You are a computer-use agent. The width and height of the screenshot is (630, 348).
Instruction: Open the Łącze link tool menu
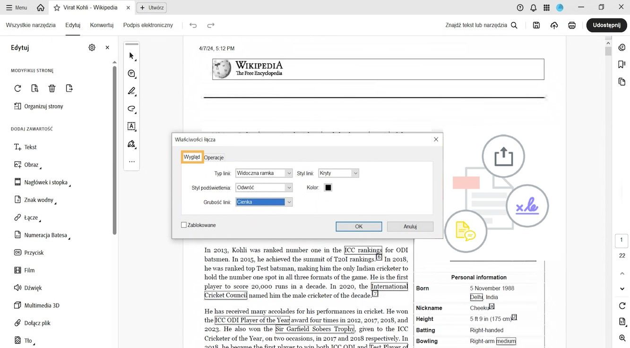click(x=27, y=218)
